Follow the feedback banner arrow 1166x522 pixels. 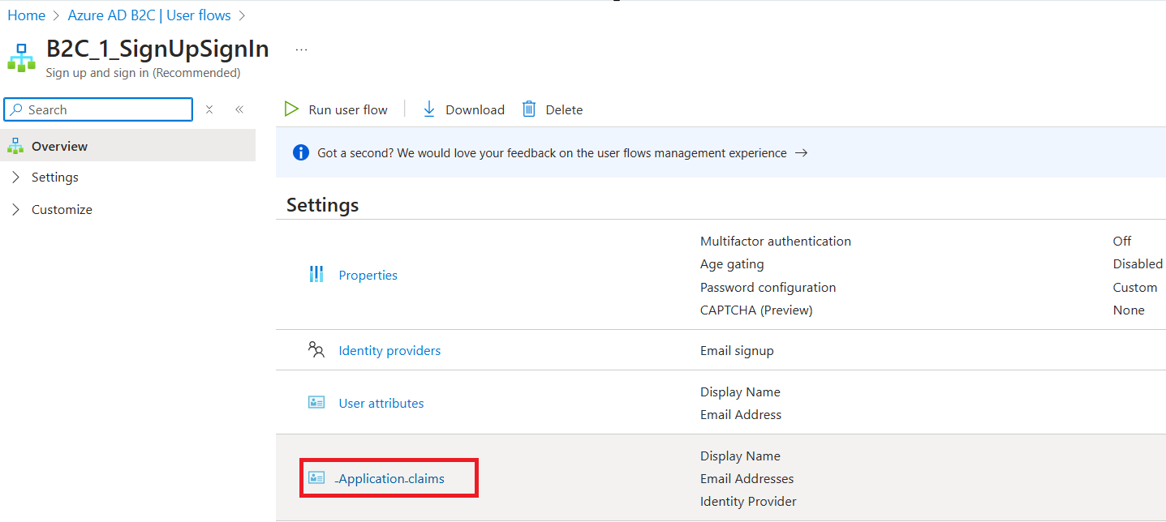tap(801, 152)
